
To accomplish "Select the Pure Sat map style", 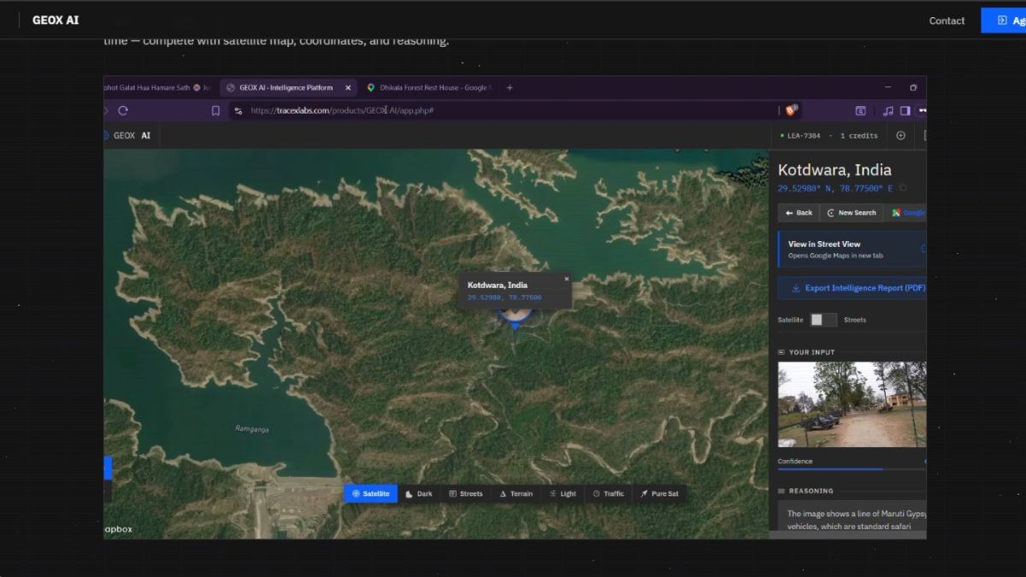I will pos(659,493).
